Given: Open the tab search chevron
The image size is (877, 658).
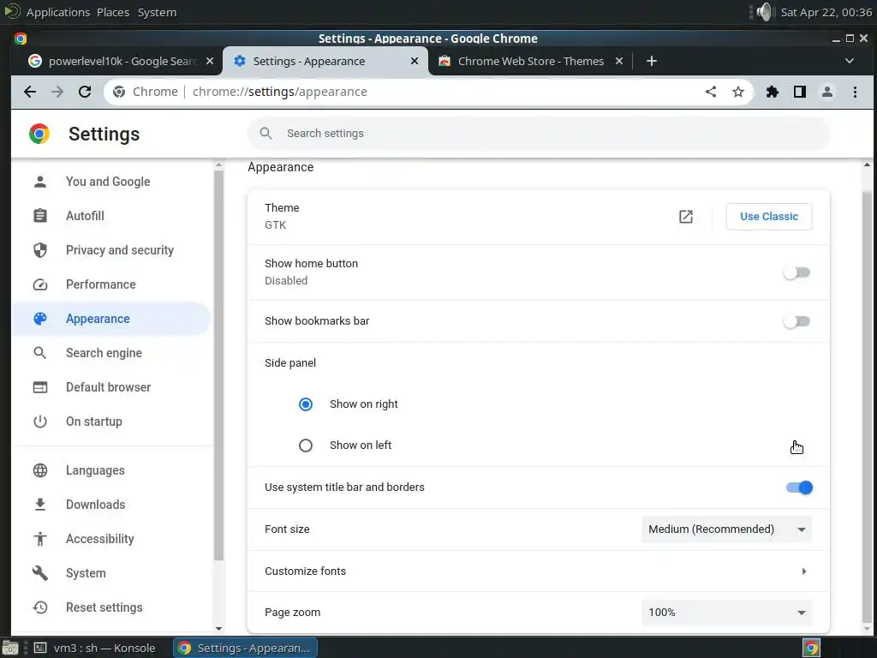Looking at the screenshot, I should (x=849, y=61).
